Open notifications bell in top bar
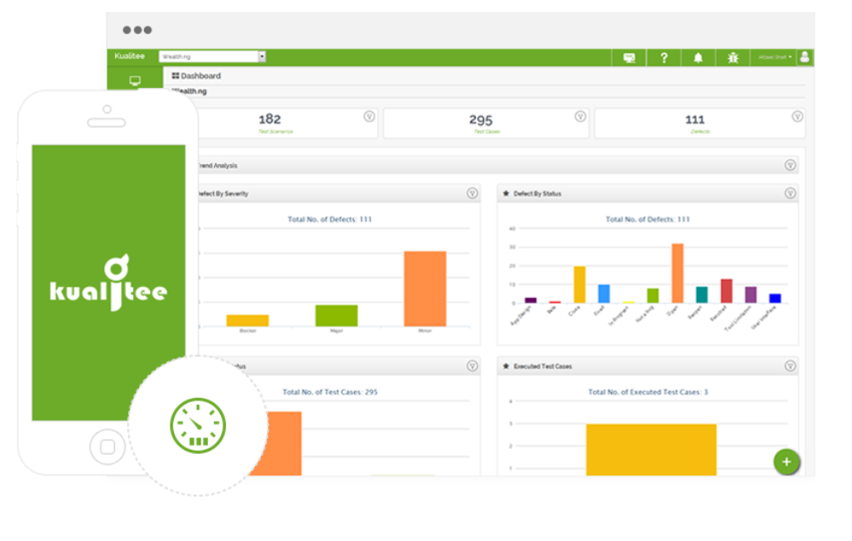This screenshot has width=852, height=541. click(698, 57)
